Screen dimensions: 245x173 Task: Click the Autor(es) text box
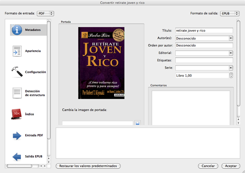click(202, 38)
